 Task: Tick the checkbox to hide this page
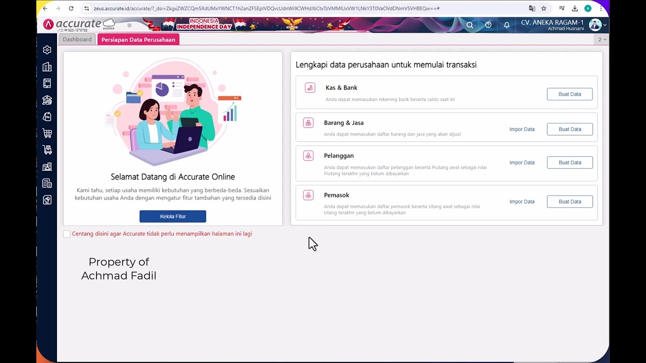[67, 234]
